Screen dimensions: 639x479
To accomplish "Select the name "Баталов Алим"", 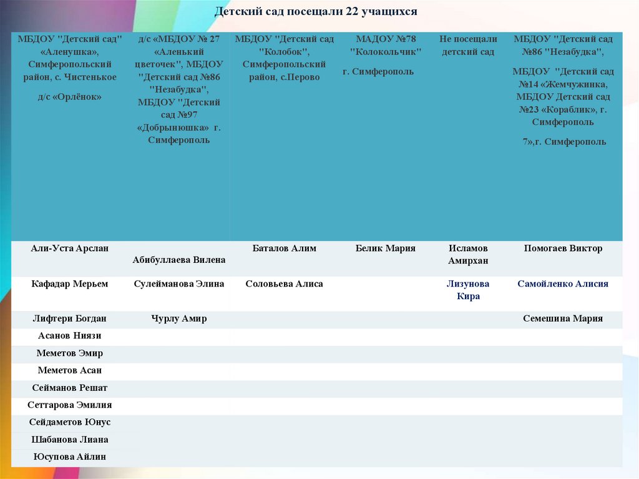I will (284, 248).
